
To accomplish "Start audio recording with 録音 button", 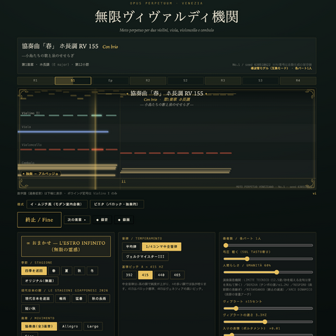I will pyautogui.click(x=102, y=220).
